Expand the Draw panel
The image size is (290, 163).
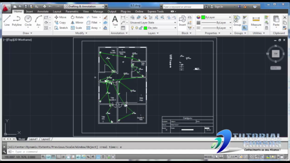(27, 33)
